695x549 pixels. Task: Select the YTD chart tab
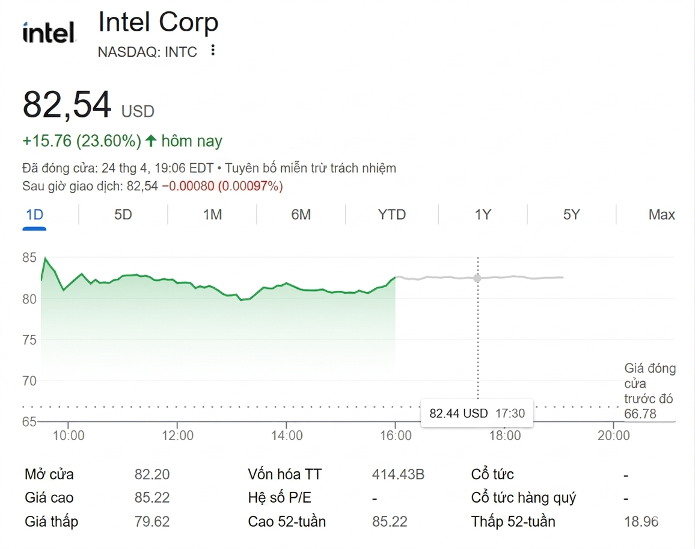pyautogui.click(x=391, y=215)
